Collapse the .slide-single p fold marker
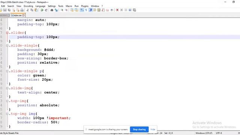This screenshot has height=135, width=240. pyautogui.click(x=7, y=71)
